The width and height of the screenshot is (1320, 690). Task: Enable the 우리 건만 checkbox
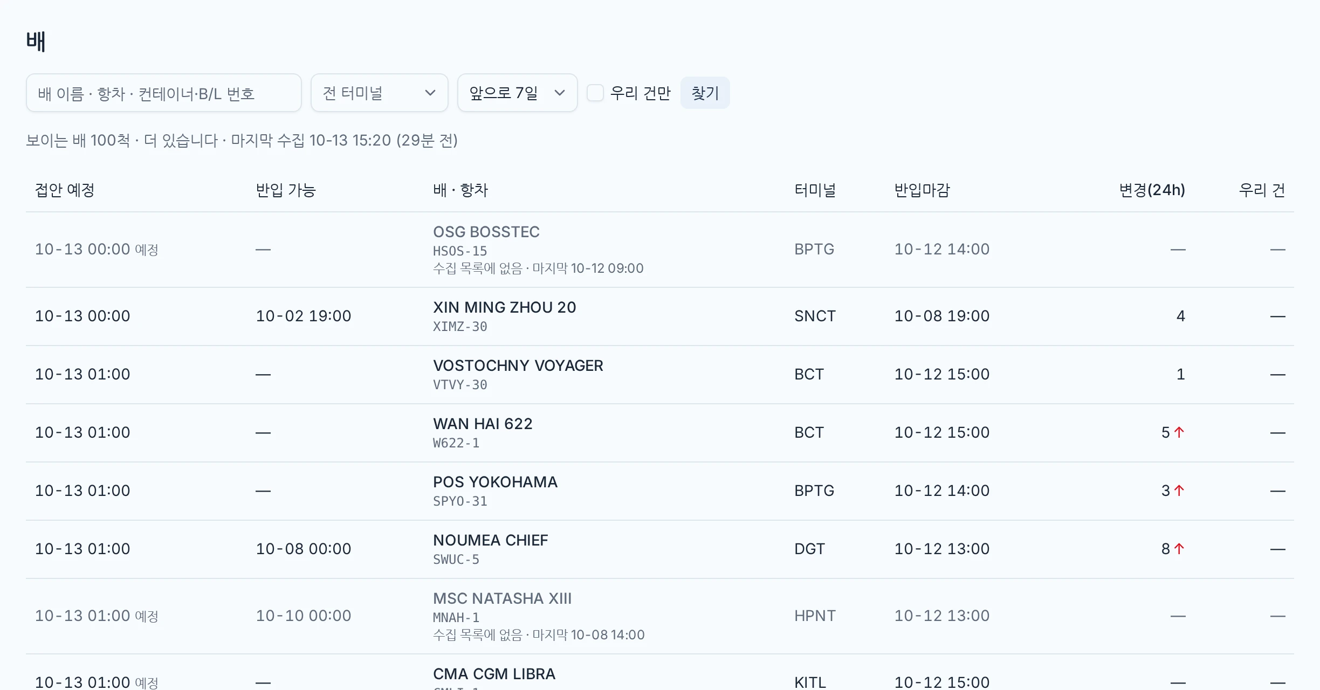(x=595, y=93)
